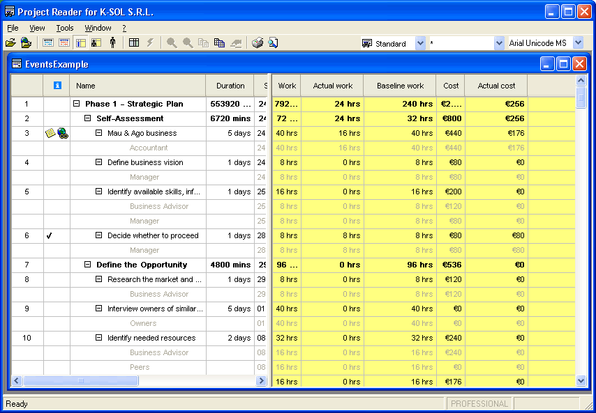
Task: Click the Cost column header
Action: (x=450, y=86)
